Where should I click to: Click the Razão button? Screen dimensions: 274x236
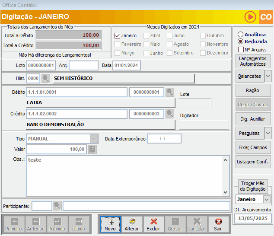coord(253,90)
